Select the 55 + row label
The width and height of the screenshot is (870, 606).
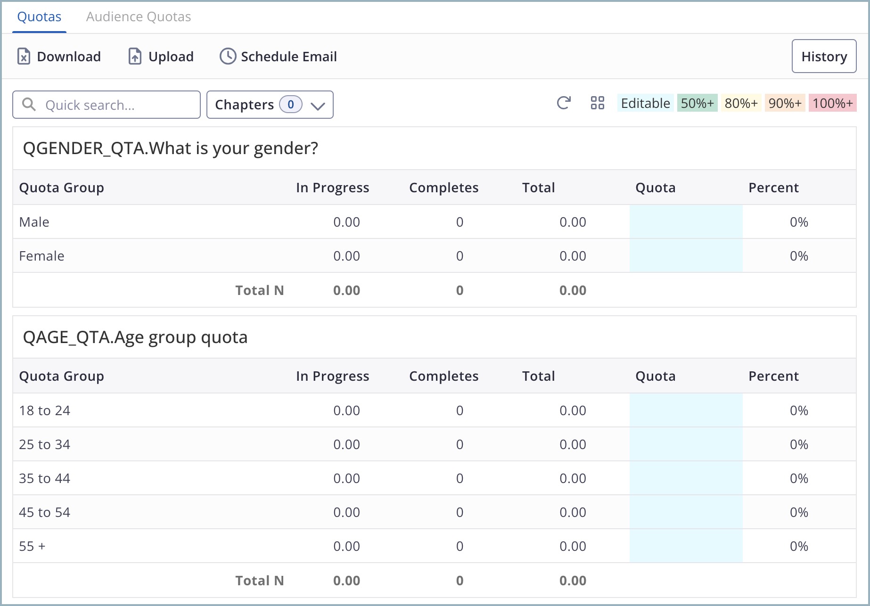33,546
